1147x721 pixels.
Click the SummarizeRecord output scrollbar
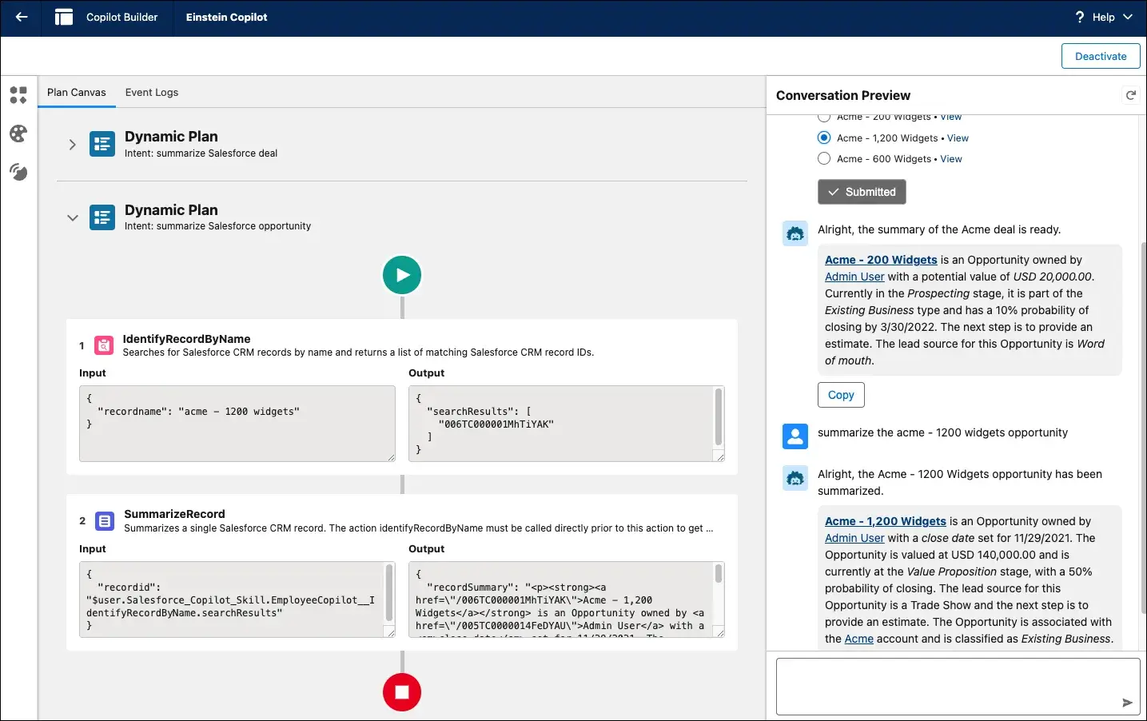[719, 574]
